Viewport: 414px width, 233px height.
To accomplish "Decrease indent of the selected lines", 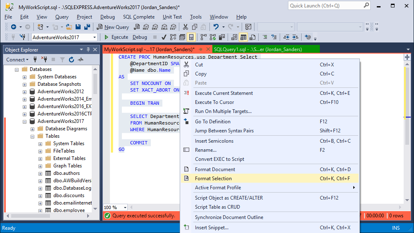I will 286,37.
